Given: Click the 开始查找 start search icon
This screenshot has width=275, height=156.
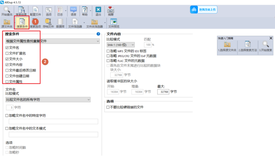Looking at the screenshot, I should (7, 11).
